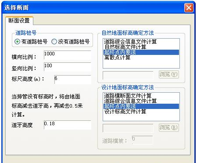Select 起终点内差法 in 自然地面标高 list
The width and height of the screenshot is (197, 163).
click(141, 52)
